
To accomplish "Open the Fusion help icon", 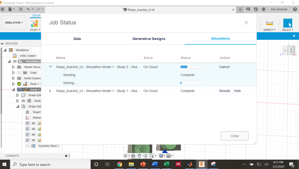I will click(x=295, y=9).
